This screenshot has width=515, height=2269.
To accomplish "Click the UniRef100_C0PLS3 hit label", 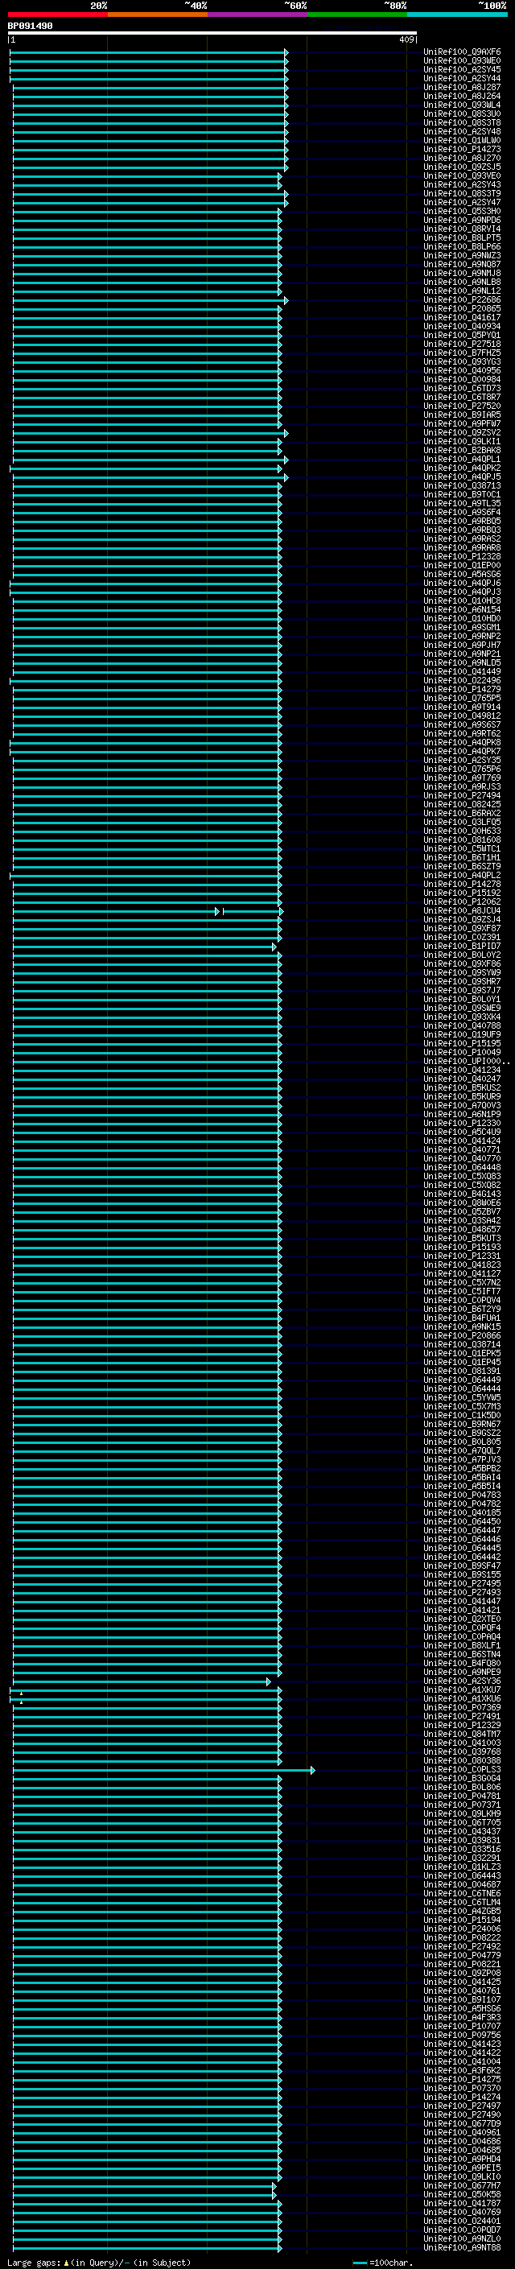I will pos(461,1768).
